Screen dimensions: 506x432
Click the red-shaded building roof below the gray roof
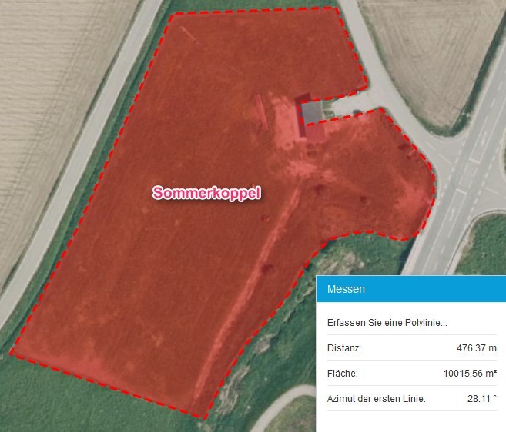(x=315, y=133)
